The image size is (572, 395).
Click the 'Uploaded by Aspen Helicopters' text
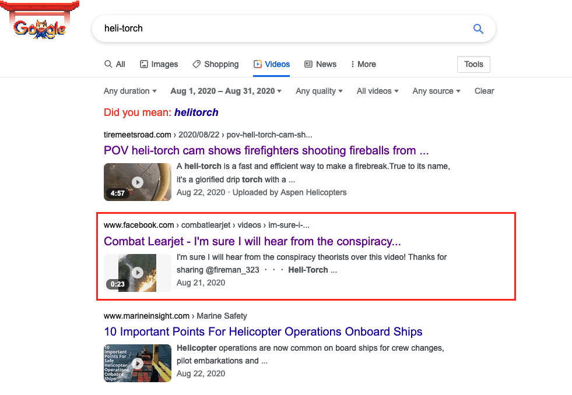click(x=290, y=192)
